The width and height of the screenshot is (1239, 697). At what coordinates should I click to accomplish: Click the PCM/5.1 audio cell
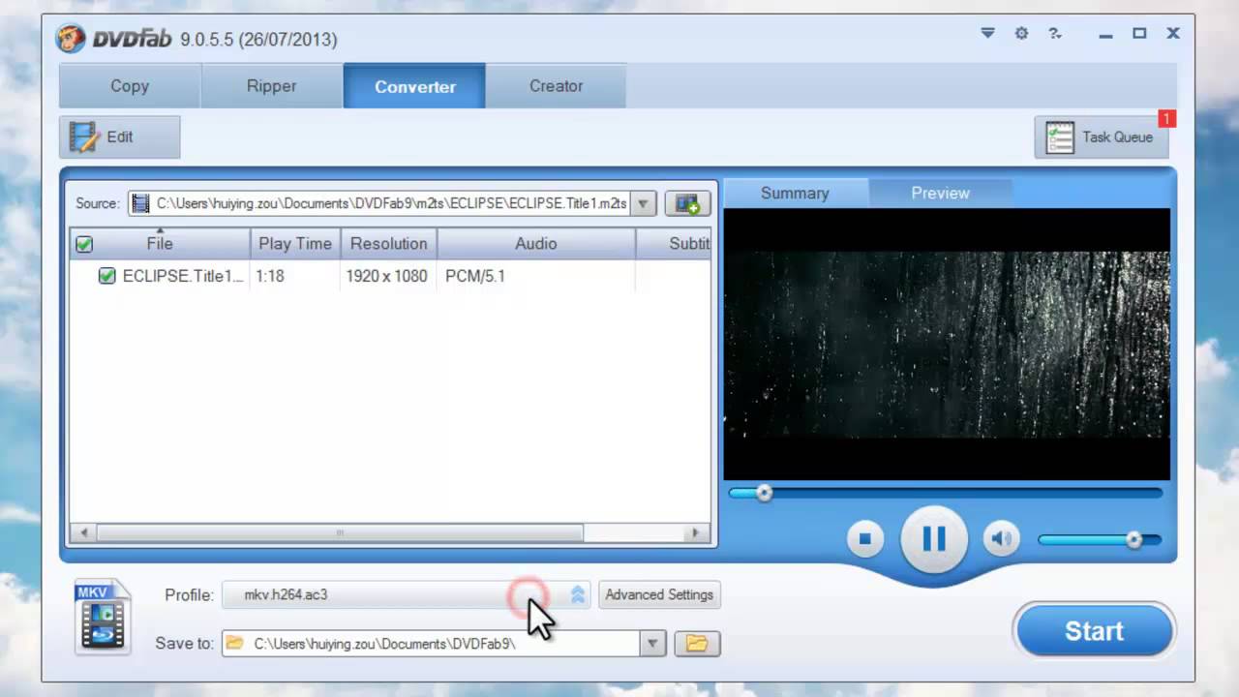[475, 276]
